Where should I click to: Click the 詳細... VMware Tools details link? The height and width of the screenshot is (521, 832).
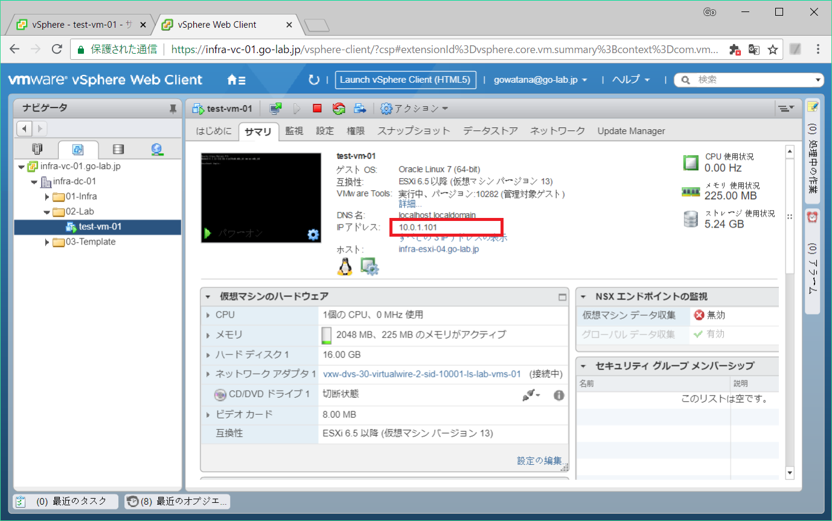411,204
